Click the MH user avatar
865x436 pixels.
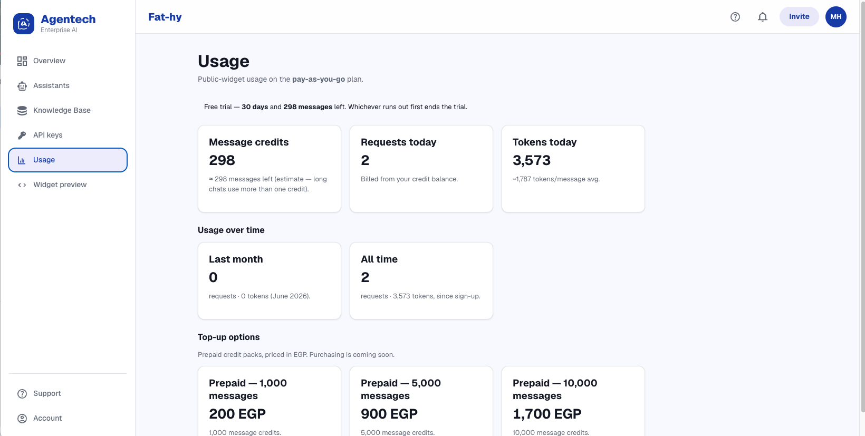[x=836, y=17]
